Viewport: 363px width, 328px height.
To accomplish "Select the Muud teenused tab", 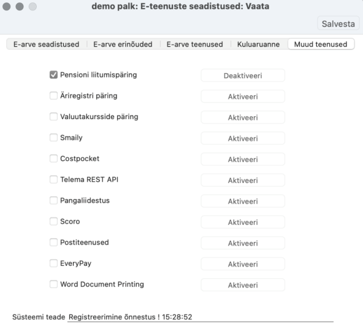I will point(321,44).
